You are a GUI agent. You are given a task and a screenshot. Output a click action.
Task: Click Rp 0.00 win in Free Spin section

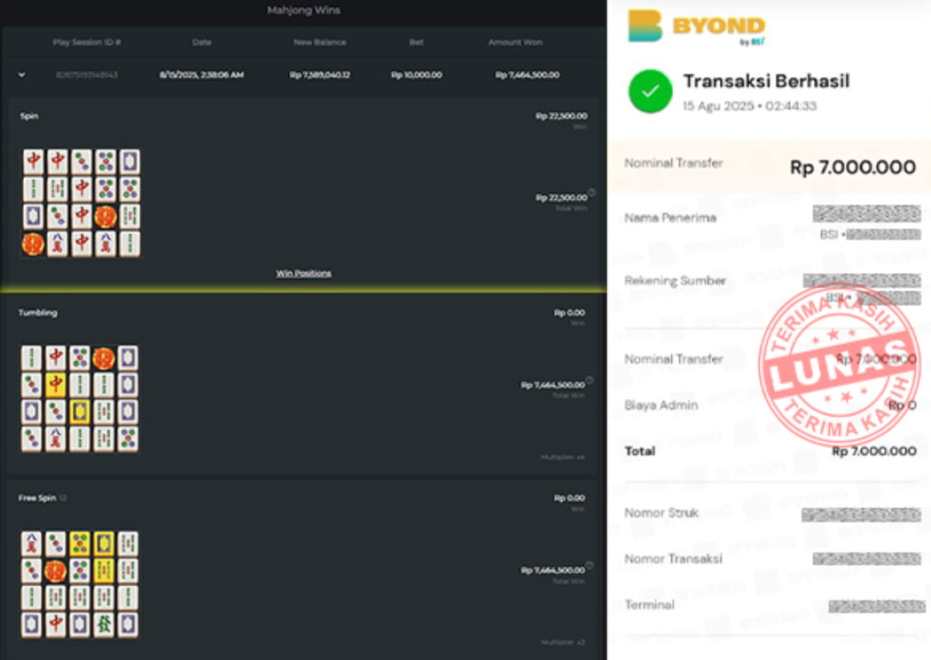coord(569,498)
